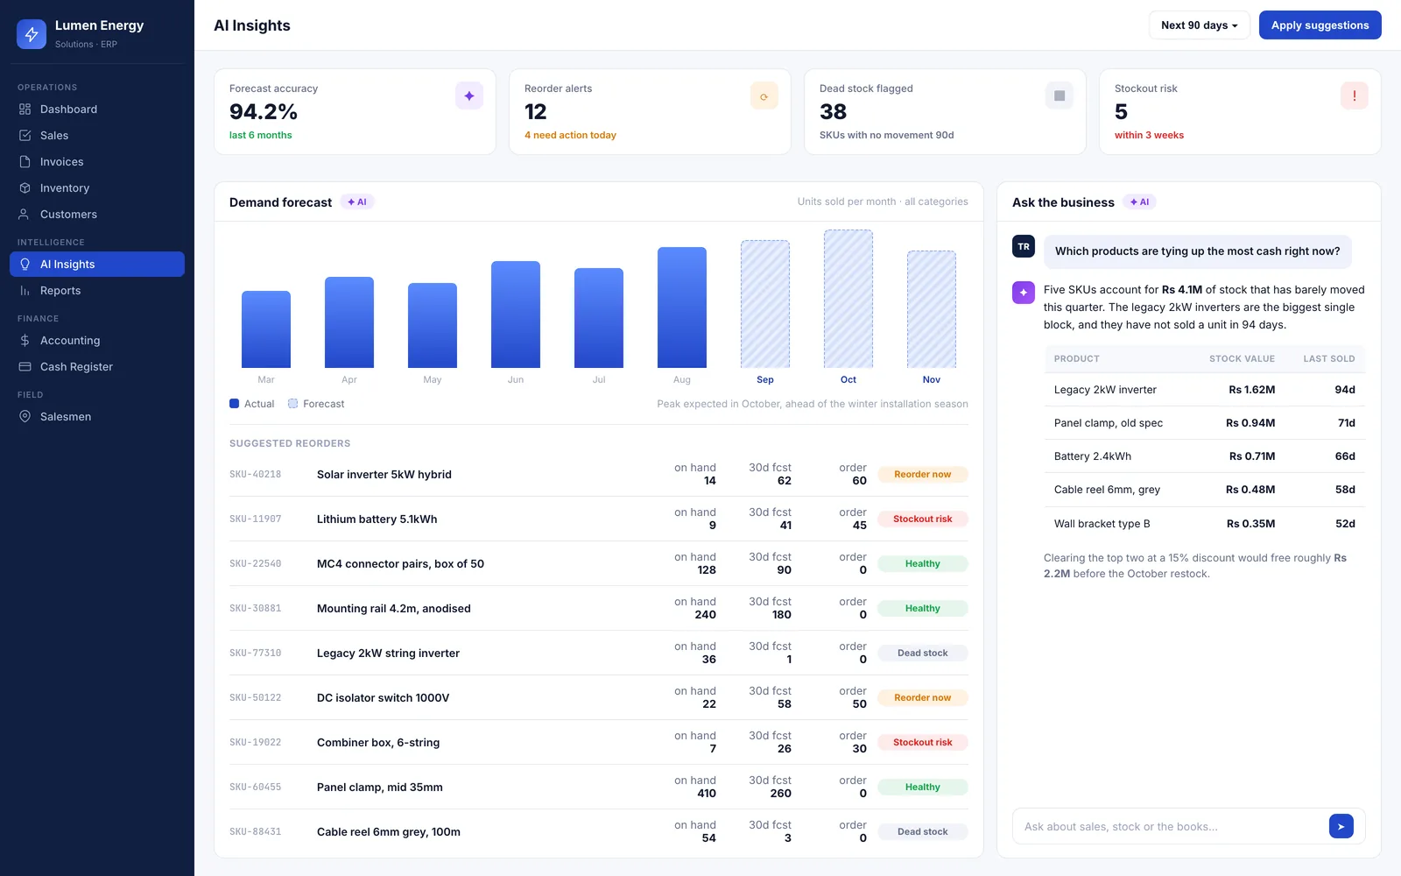Click the STOCK VALUE column header
This screenshot has height=876, width=1401.
click(1242, 359)
